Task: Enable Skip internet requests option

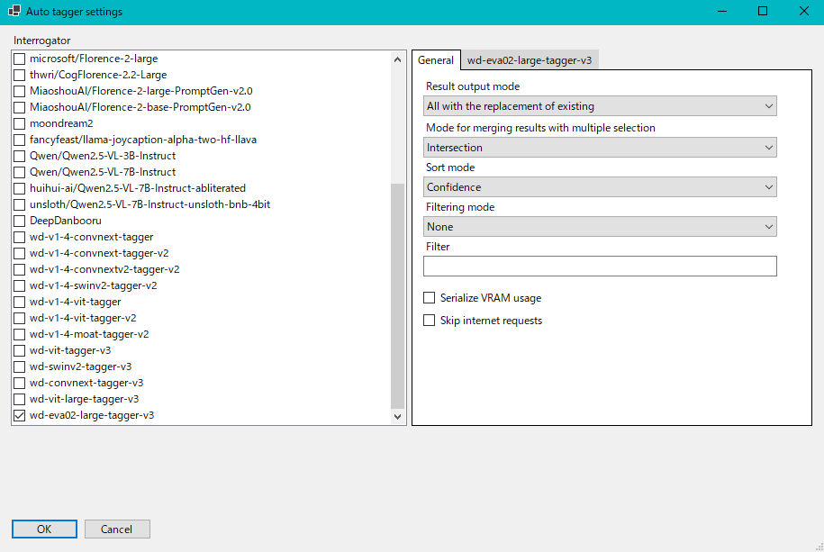Action: point(430,321)
